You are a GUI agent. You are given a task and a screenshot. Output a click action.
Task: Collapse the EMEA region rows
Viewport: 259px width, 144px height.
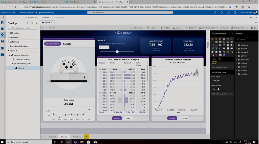pyautogui.click(x=100, y=93)
